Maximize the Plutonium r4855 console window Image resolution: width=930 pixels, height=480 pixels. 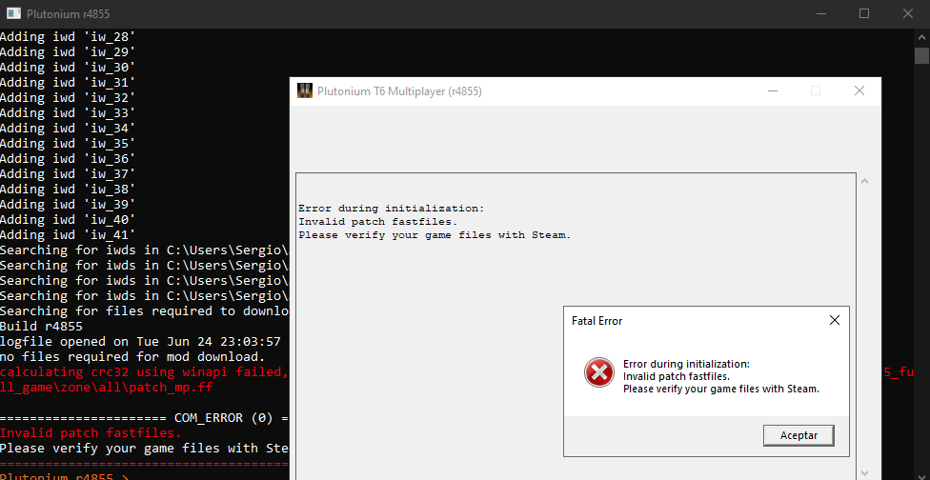864,13
